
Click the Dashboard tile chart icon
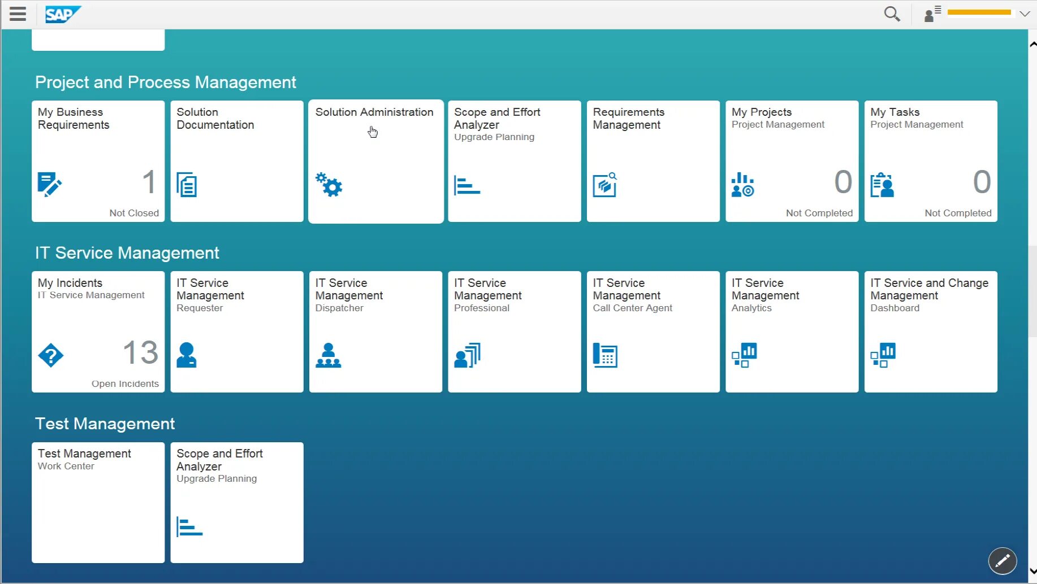[883, 355]
